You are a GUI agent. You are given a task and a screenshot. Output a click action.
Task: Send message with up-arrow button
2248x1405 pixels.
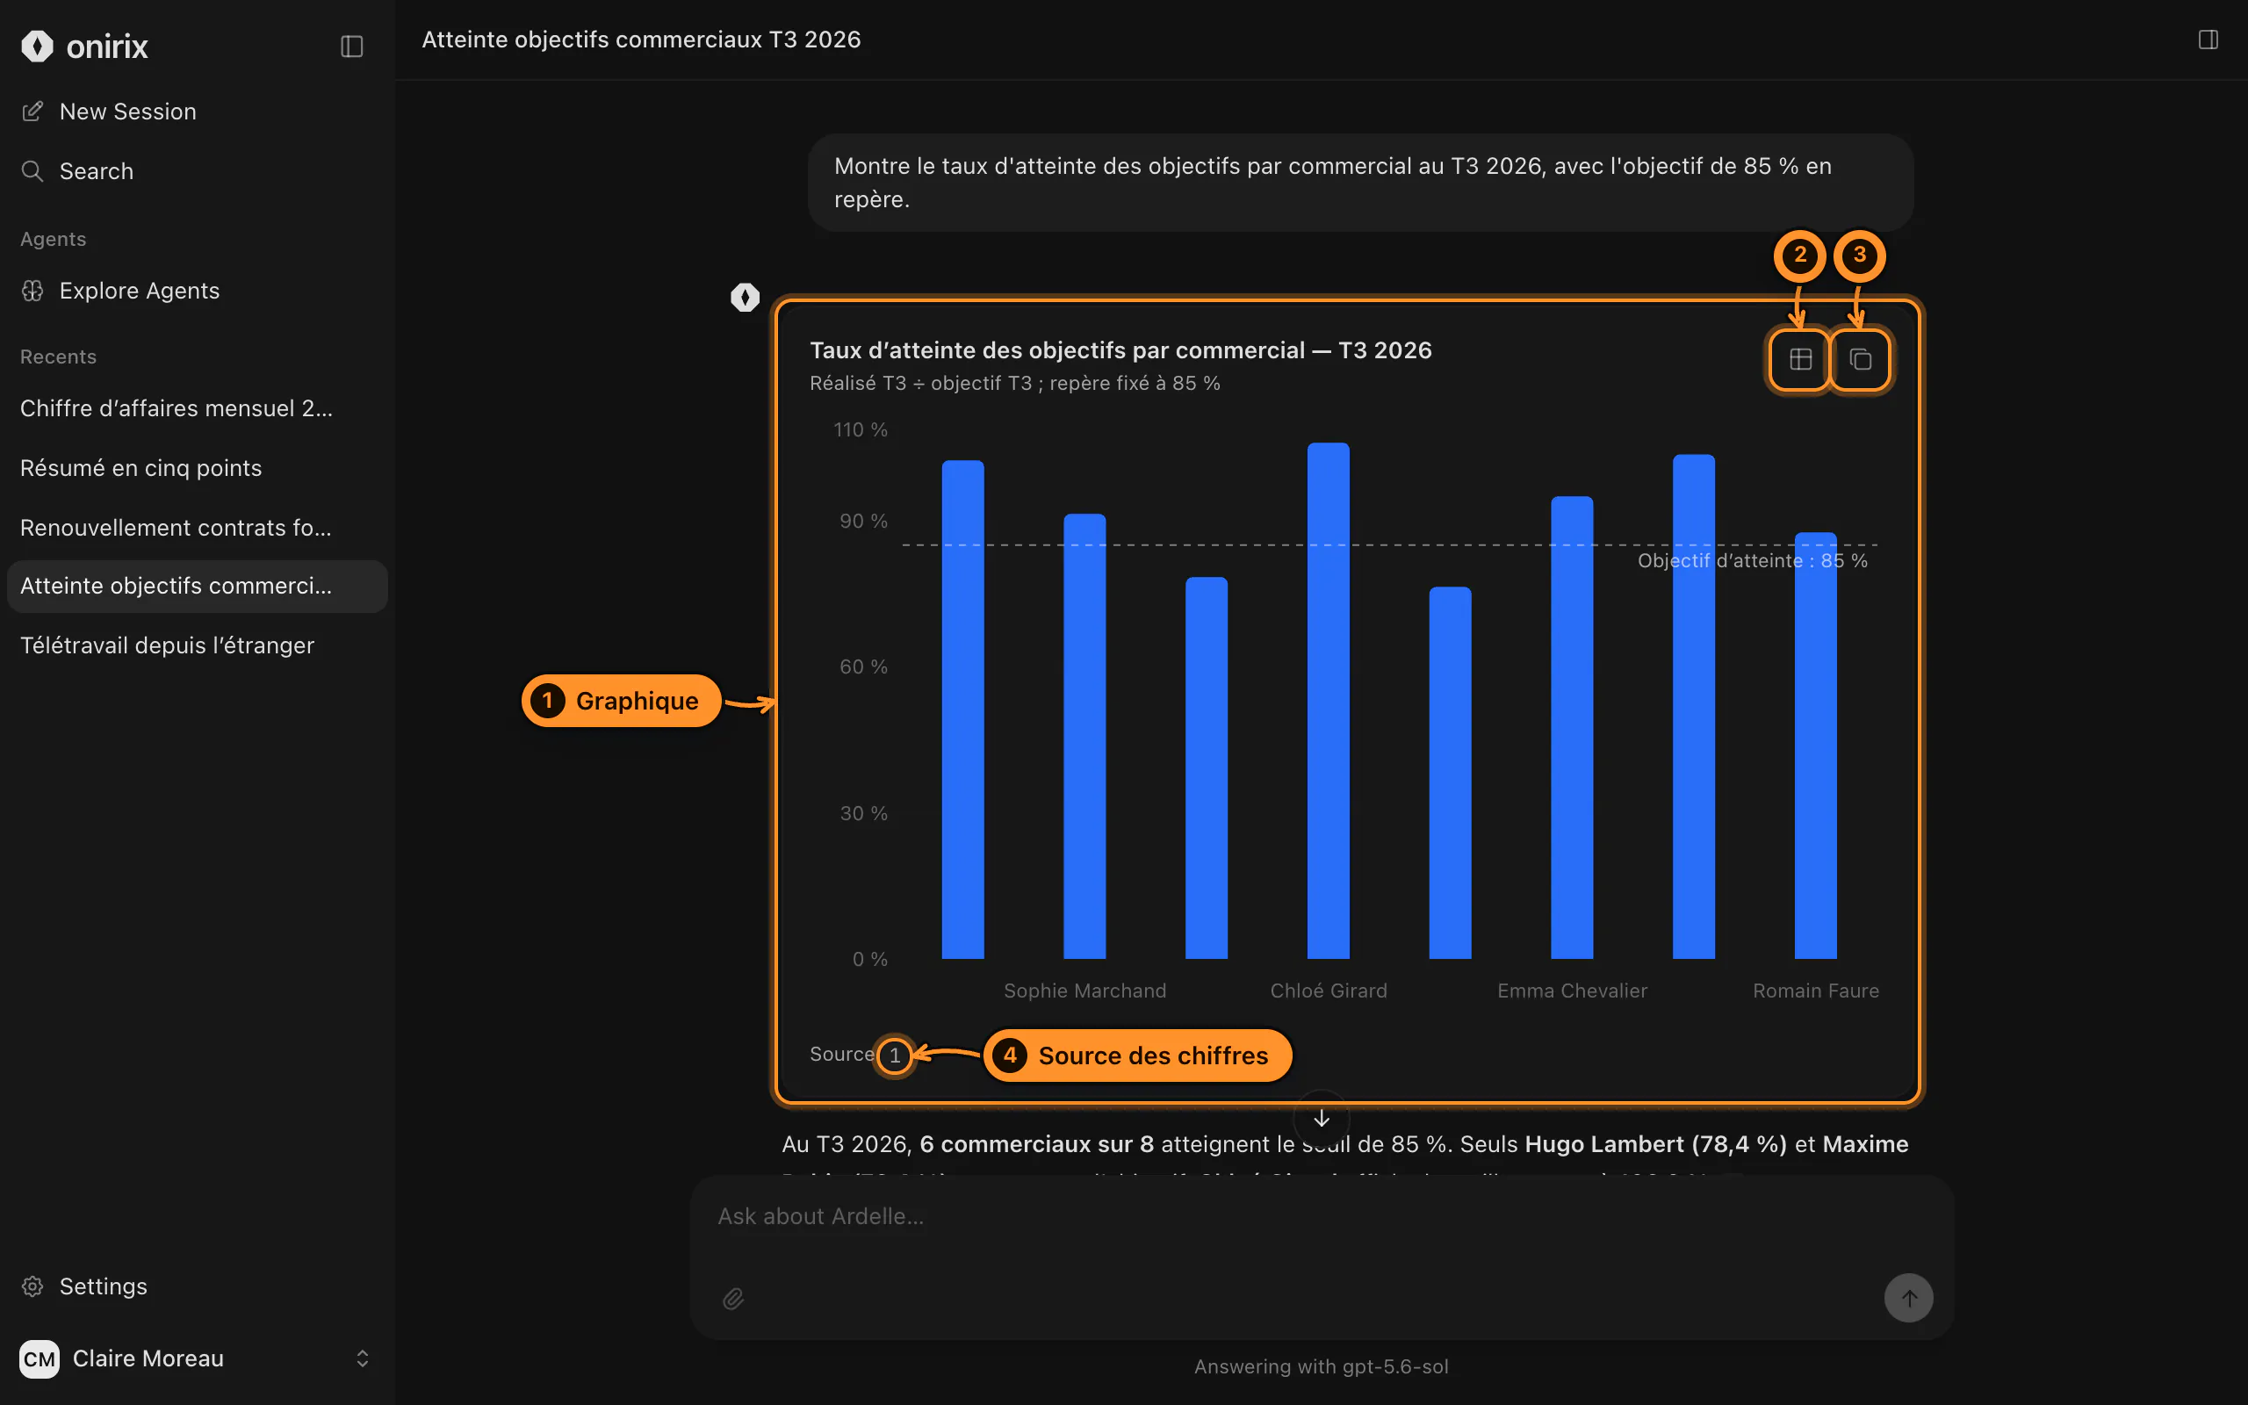point(1908,1297)
